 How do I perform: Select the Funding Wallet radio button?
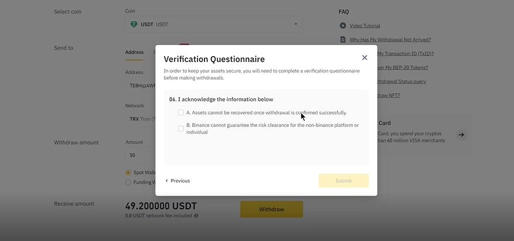[x=128, y=182]
